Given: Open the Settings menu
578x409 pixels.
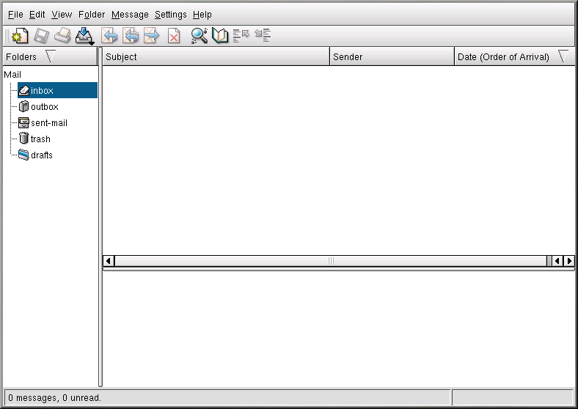Looking at the screenshot, I should tap(170, 14).
